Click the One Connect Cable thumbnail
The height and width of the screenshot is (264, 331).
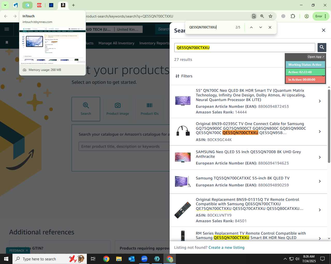click(x=183, y=131)
